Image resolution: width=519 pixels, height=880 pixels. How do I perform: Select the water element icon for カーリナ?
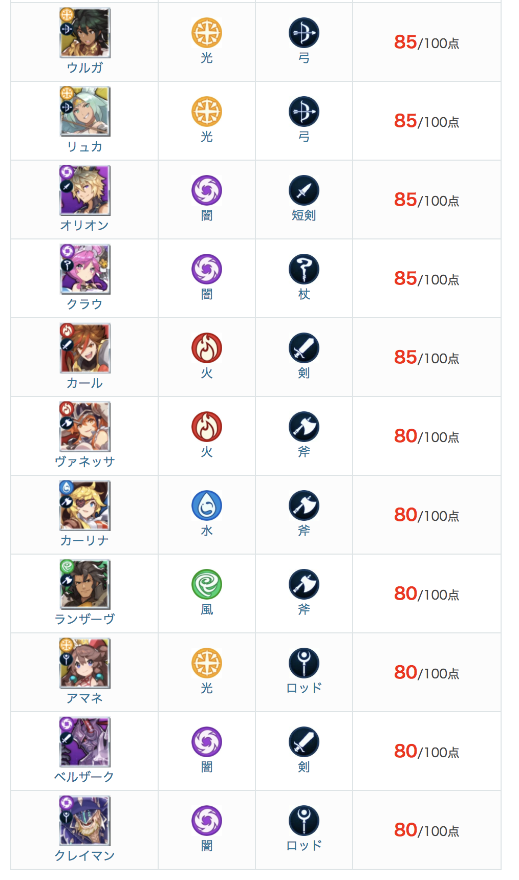coord(206,505)
